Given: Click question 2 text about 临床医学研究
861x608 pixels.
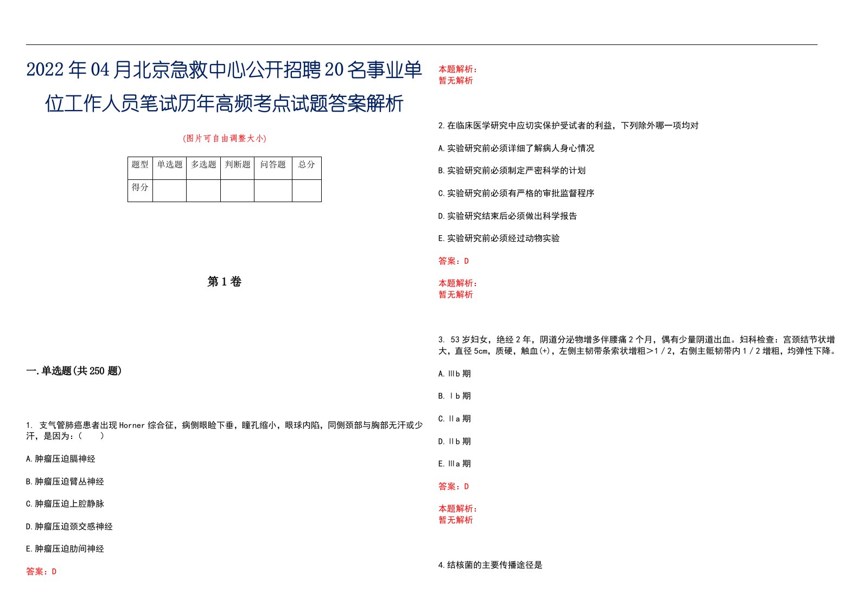Looking at the screenshot, I should (x=569, y=126).
